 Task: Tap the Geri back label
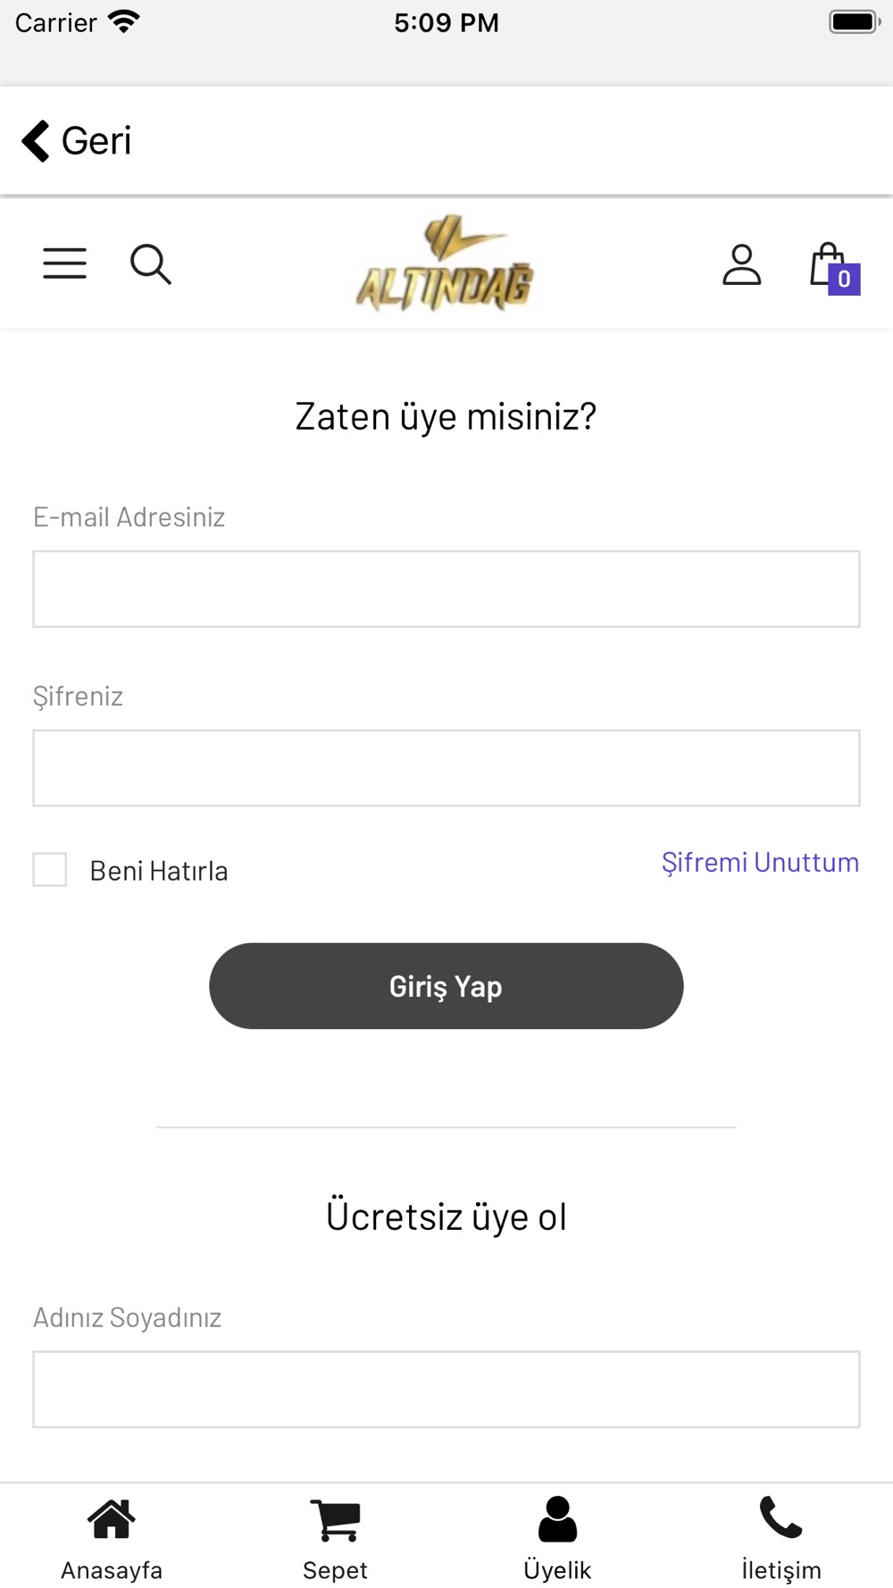tap(96, 141)
